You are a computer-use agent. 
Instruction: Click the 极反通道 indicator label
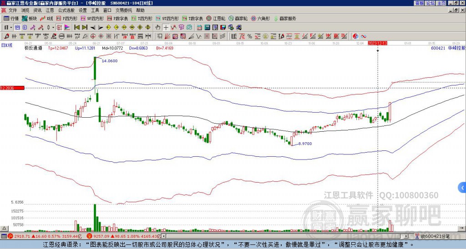click(33, 48)
